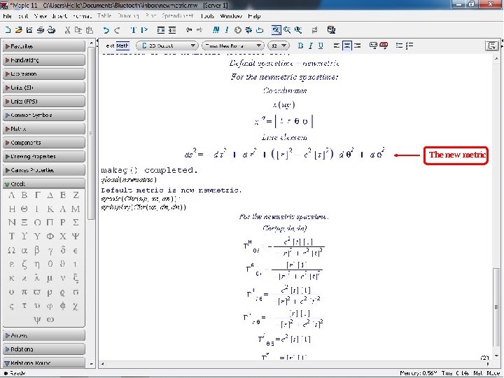Save the current worksheet
This screenshot has width=504, height=378.
coord(29,30)
